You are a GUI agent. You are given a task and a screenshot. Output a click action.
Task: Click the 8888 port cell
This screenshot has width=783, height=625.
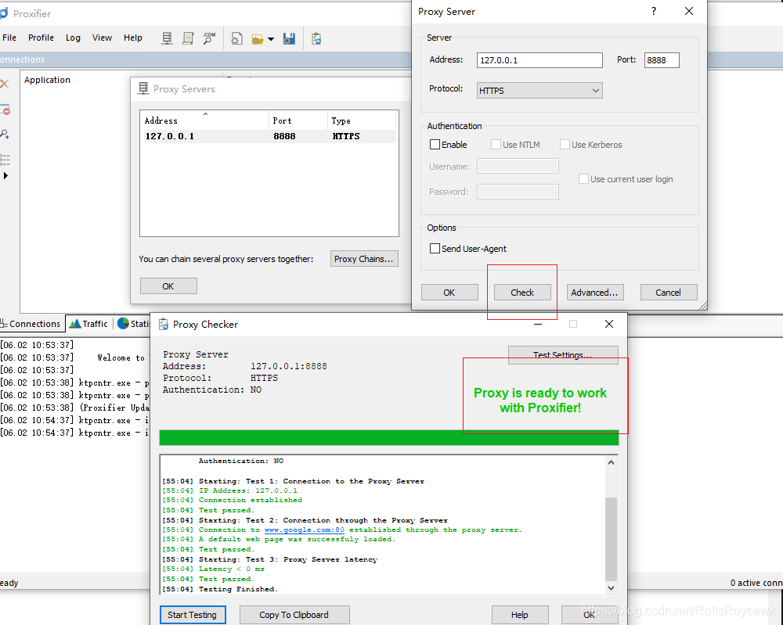click(x=284, y=136)
